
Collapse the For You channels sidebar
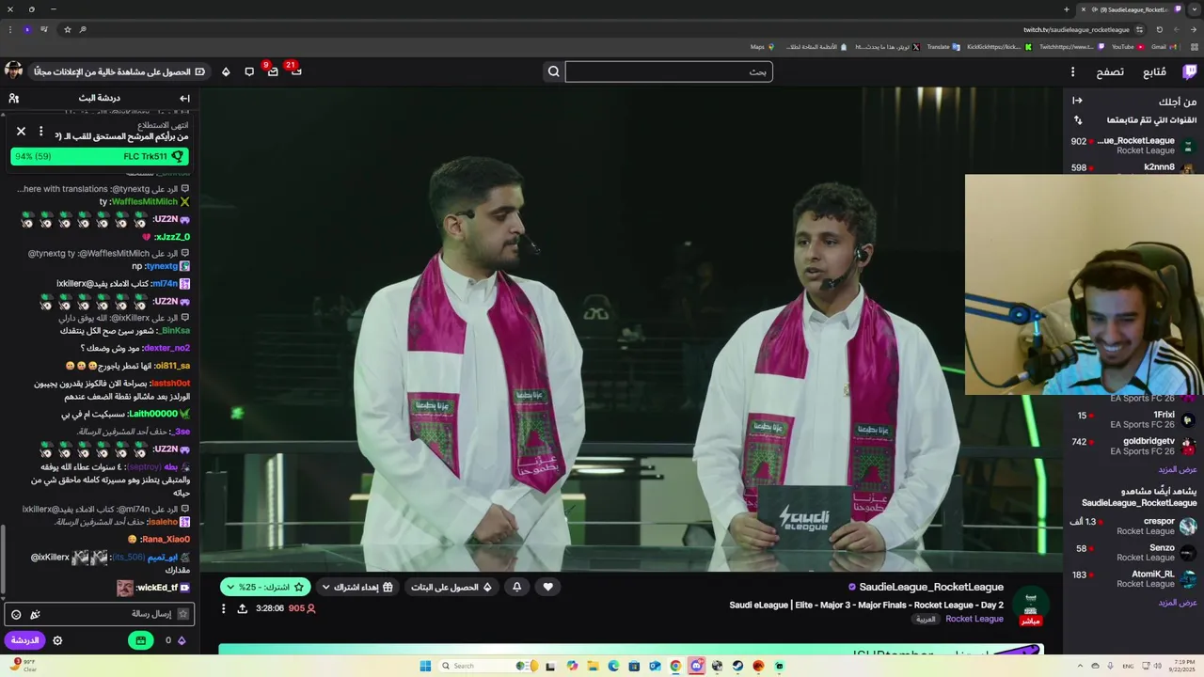click(x=1077, y=101)
